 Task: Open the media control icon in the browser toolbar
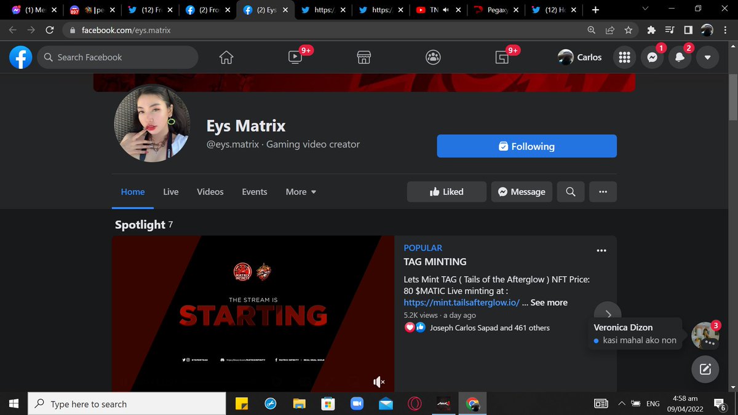coord(670,30)
